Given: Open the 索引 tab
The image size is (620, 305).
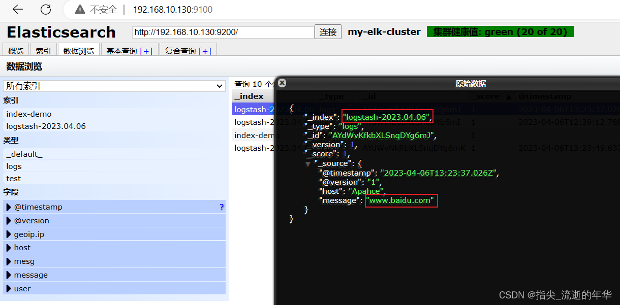Looking at the screenshot, I should [43, 51].
